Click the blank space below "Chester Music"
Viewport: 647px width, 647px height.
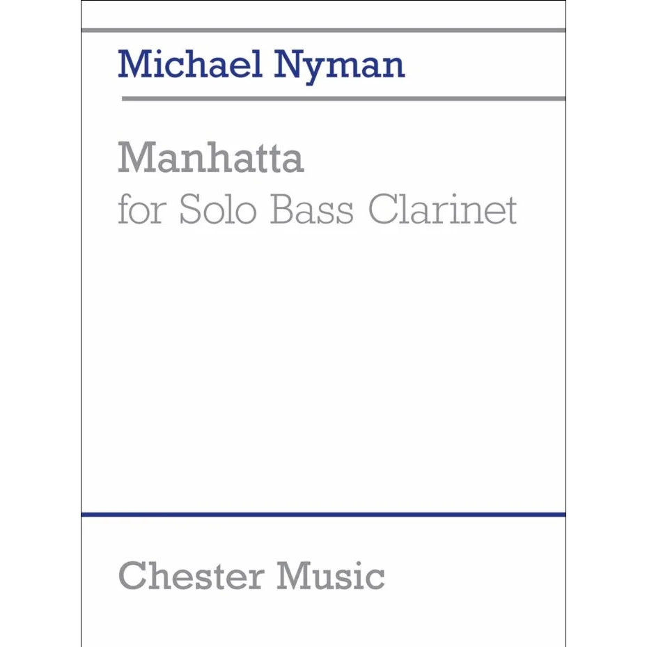point(323,621)
